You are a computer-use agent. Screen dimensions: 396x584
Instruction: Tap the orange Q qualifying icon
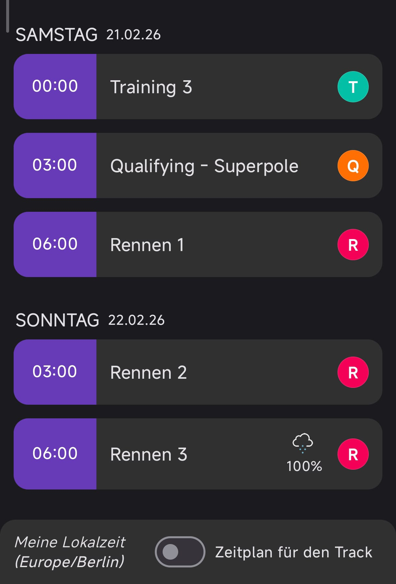(353, 166)
